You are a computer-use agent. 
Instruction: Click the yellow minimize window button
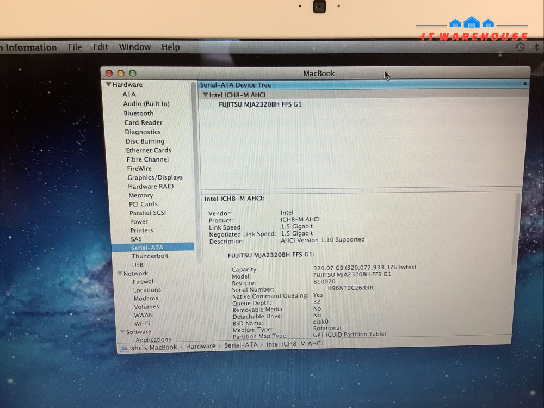click(121, 73)
